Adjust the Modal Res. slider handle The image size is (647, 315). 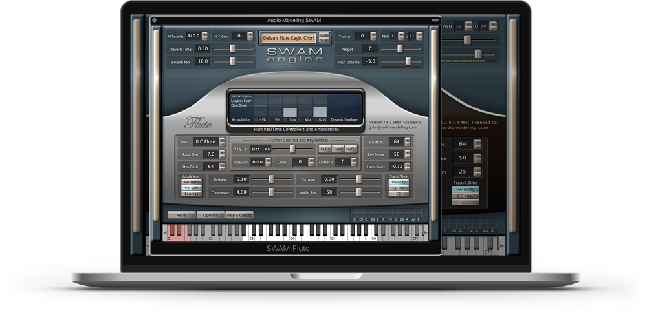359,192
